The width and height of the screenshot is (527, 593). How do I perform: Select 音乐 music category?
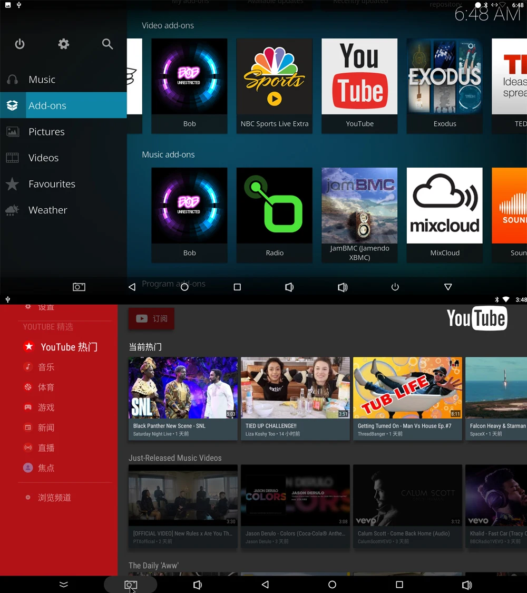39,367
